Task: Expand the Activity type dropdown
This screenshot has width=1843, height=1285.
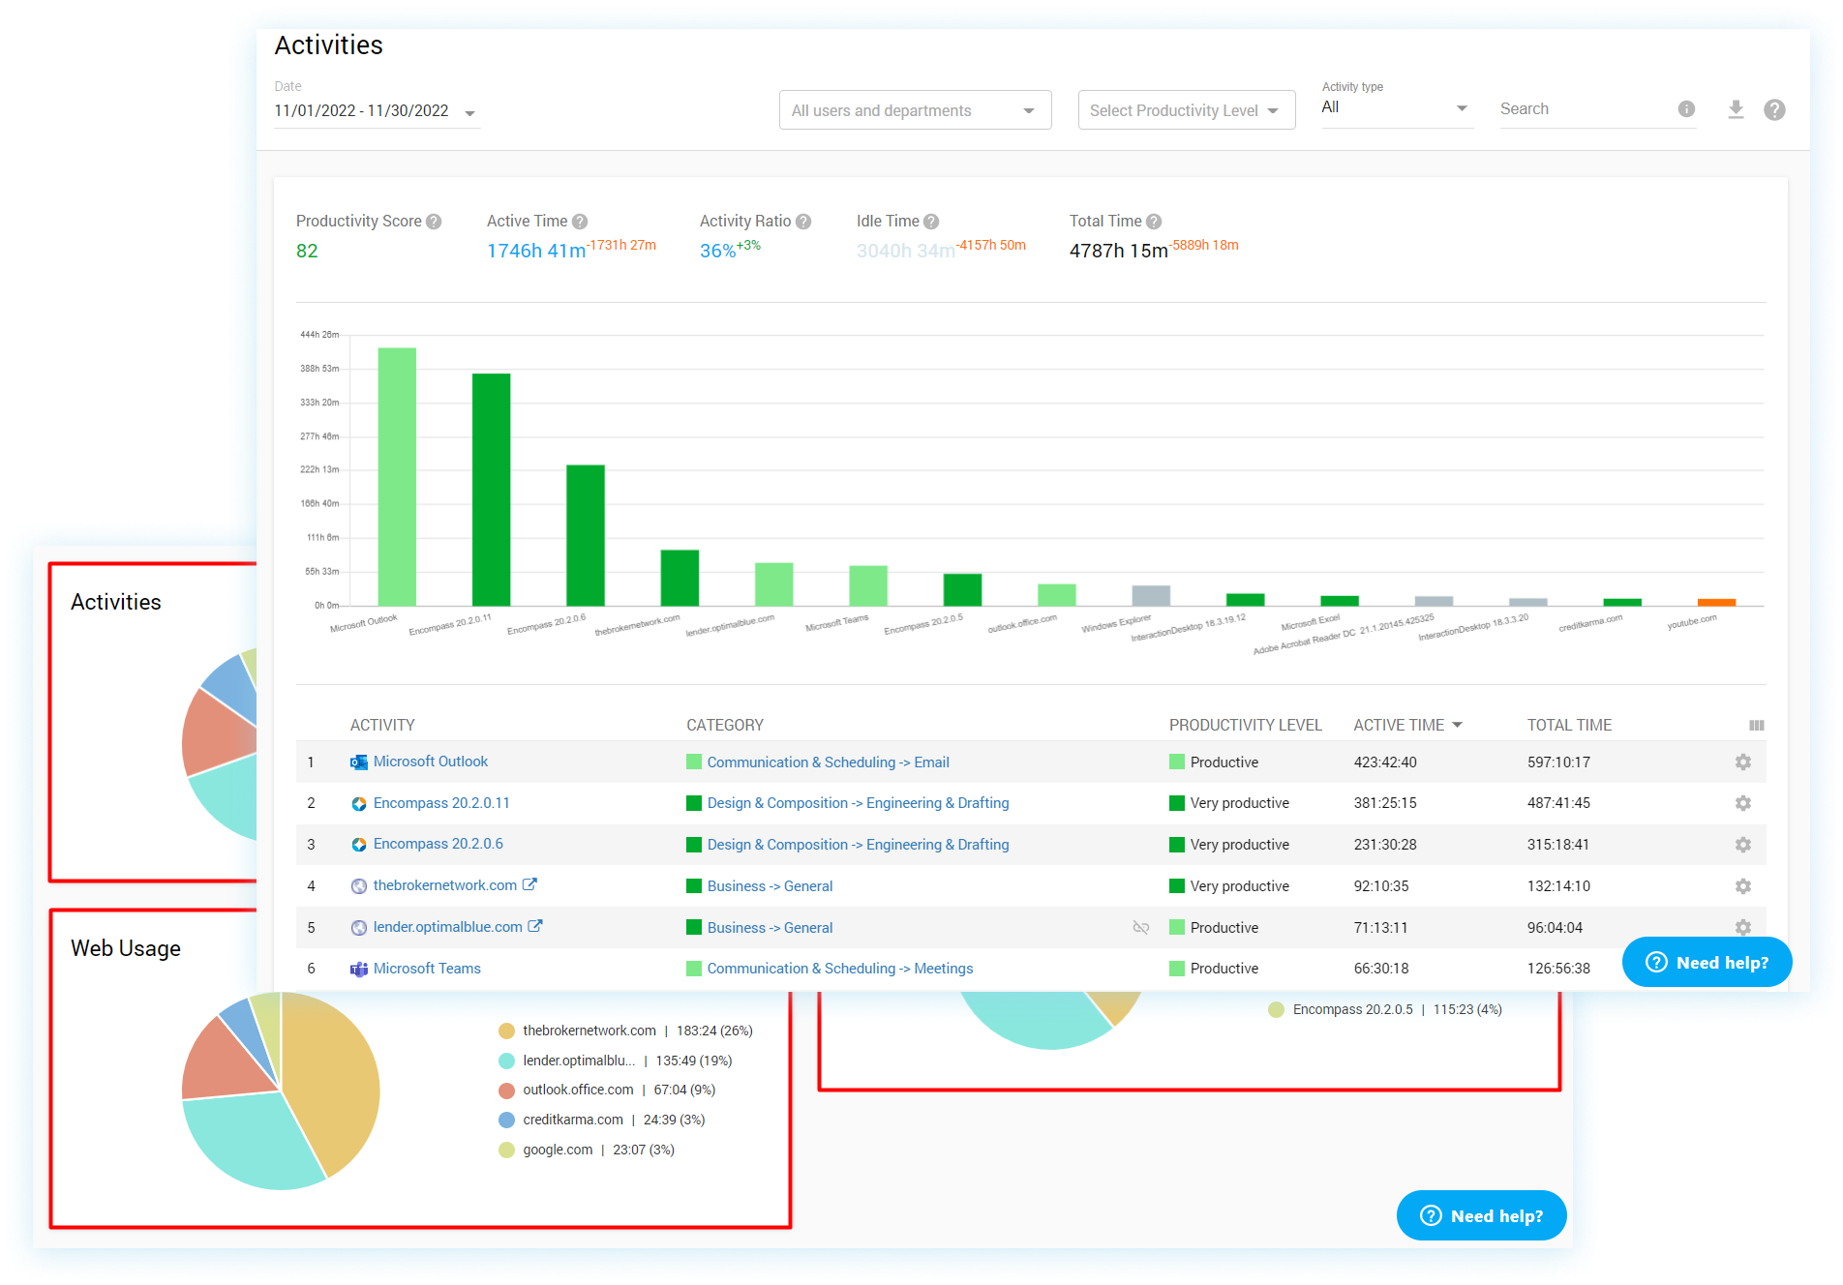Action: [1395, 107]
